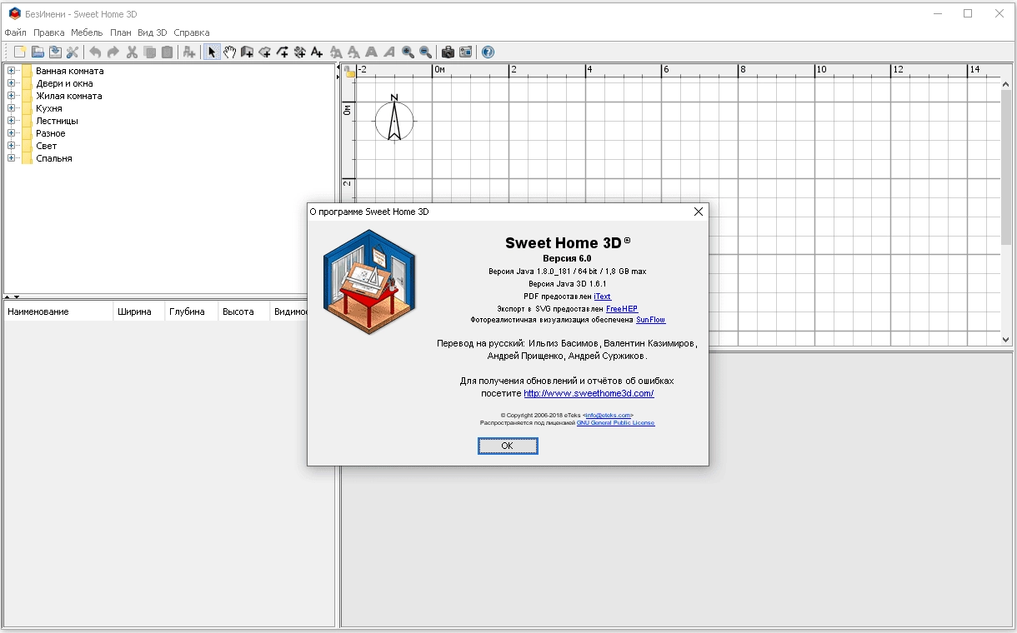Viewport: 1017px width, 633px height.
Task: Redo the last undone action
Action: (113, 52)
